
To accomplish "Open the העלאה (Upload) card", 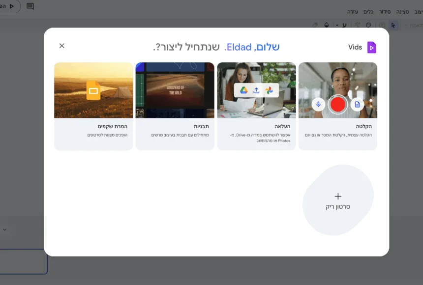I will tap(256, 106).
